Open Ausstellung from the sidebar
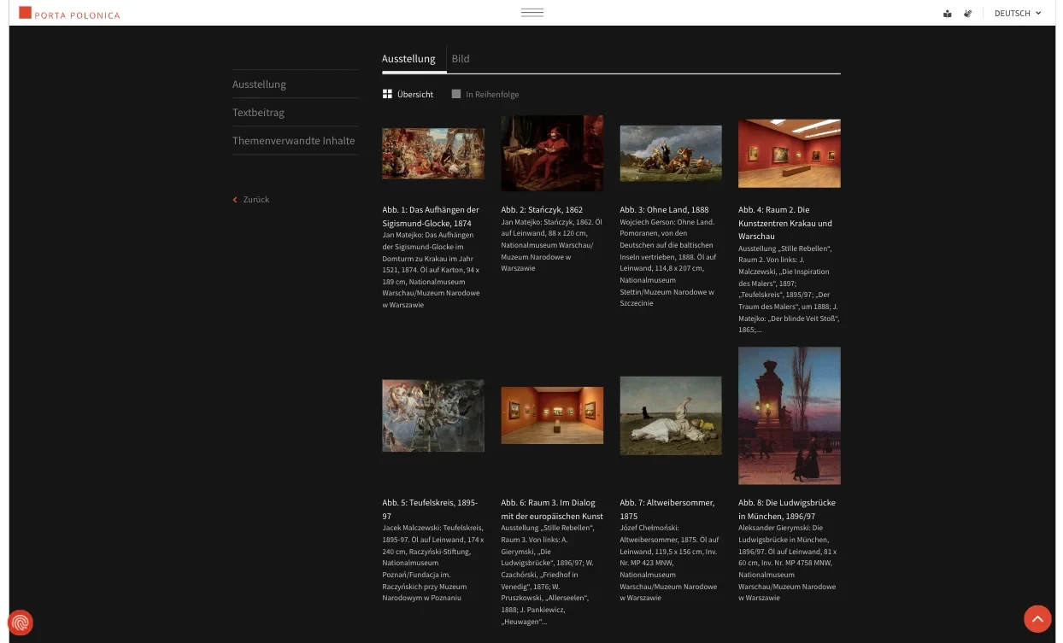The width and height of the screenshot is (1063, 643). click(259, 84)
